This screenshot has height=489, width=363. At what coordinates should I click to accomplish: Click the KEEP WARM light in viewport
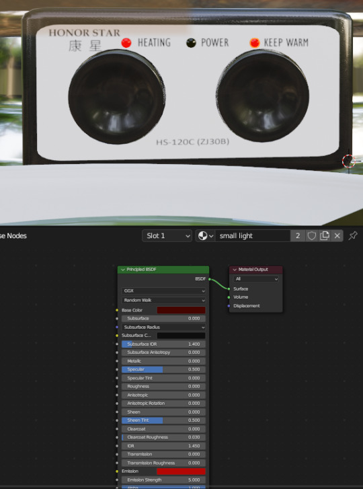click(x=255, y=43)
